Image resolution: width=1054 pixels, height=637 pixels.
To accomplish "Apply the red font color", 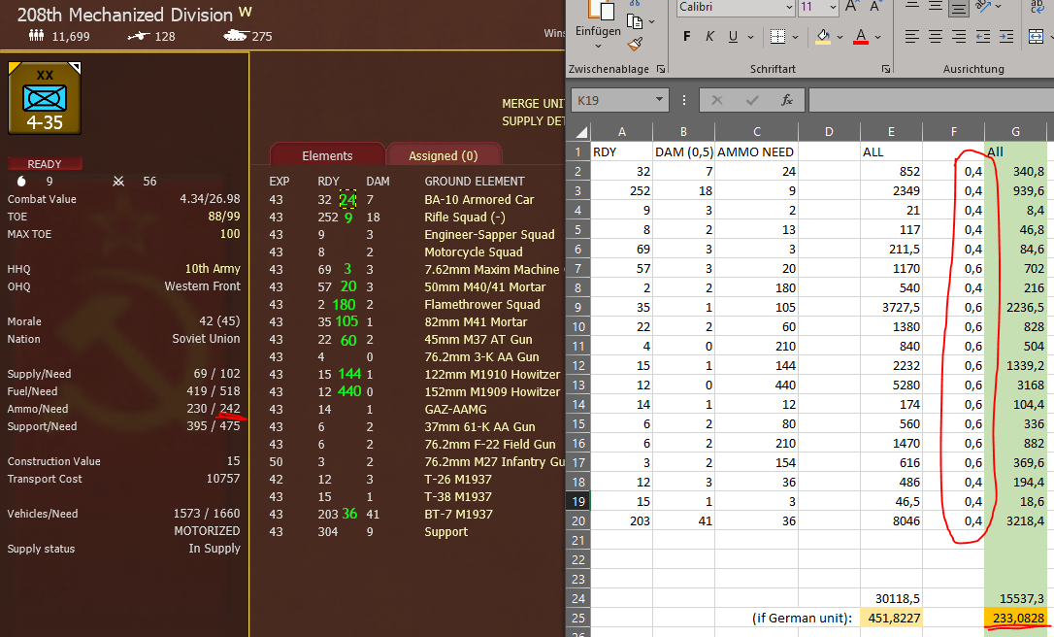I will (861, 36).
